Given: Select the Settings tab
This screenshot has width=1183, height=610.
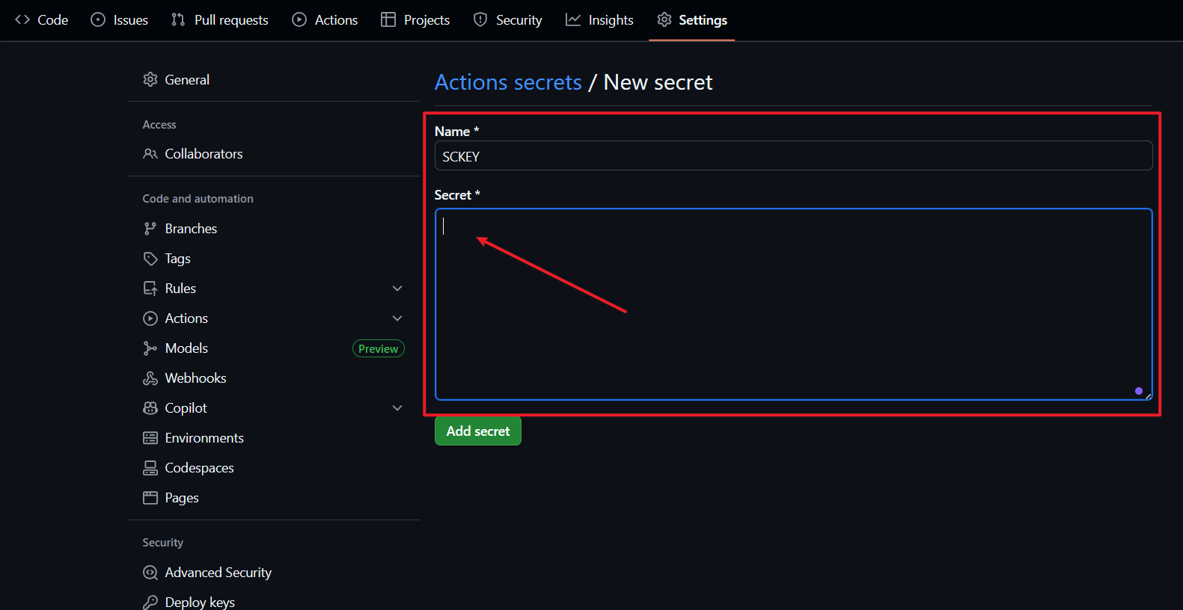Looking at the screenshot, I should coord(692,19).
